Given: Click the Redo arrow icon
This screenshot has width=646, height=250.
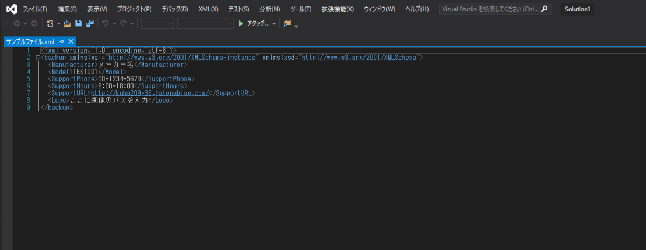Looking at the screenshot, I should (x=123, y=24).
